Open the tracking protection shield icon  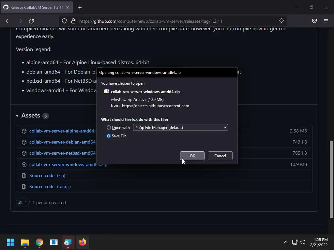(x=64, y=21)
